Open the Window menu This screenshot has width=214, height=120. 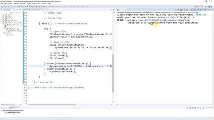pos(44,4)
